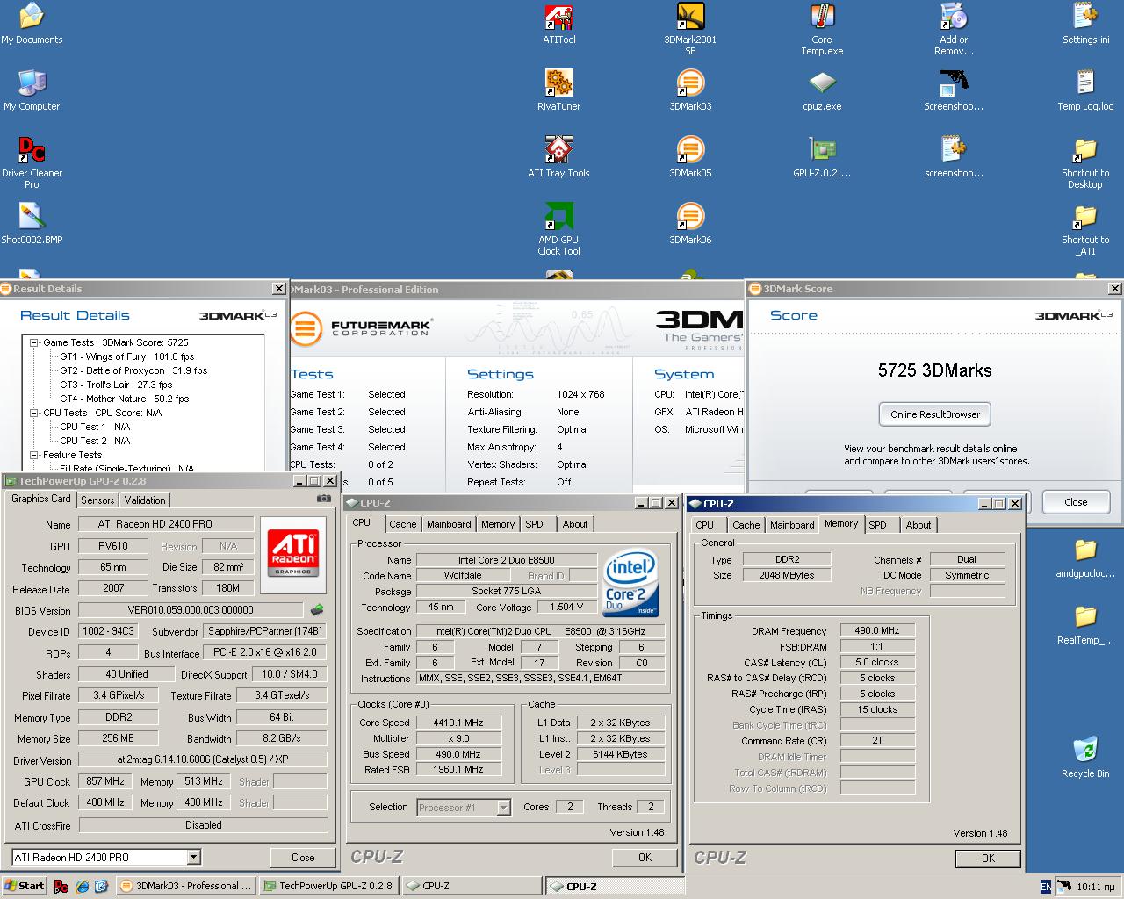The image size is (1124, 899).
Task: Open the SPD tab in right CPU-Z
Action: (x=877, y=525)
